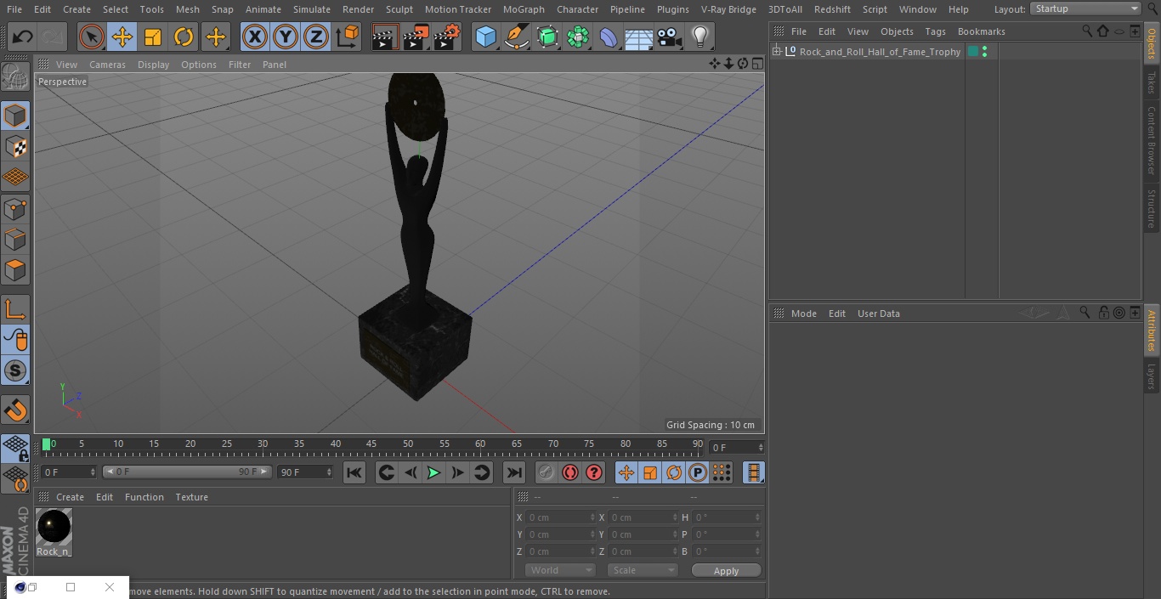Click the Undo arrow icon
1161x599 pixels.
click(23, 37)
